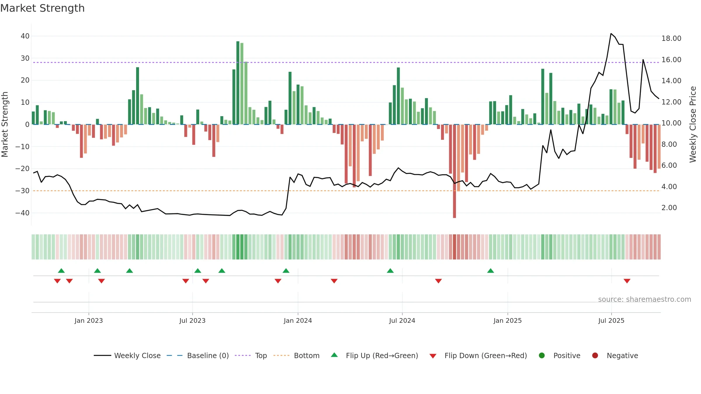Click the "Market Strength" chart title
Viewport: 701px width, 394px height.
[42, 8]
